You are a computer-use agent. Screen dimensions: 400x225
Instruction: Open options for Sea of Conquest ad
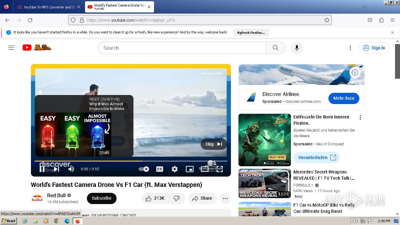click(360, 117)
